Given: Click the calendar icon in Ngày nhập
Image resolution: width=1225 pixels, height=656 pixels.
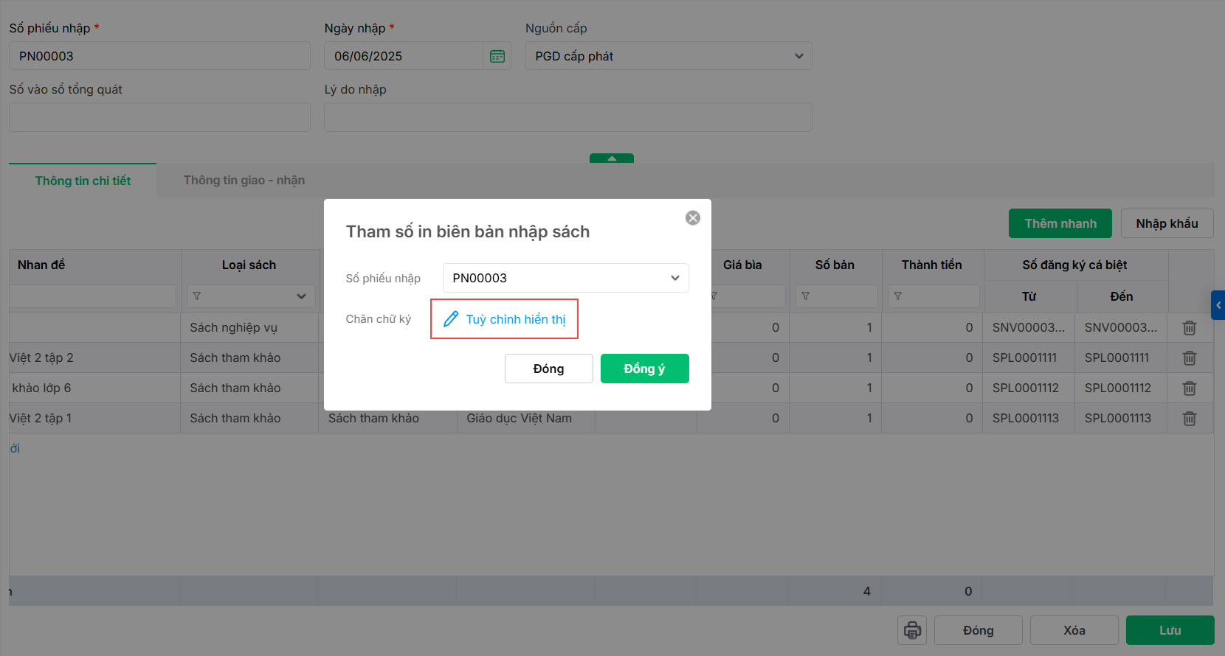Looking at the screenshot, I should point(497,56).
